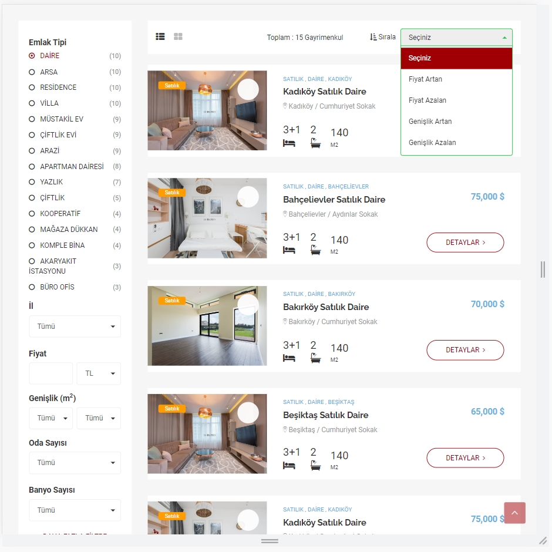Open the Banyo Sayısı dropdown
The width and height of the screenshot is (552, 552).
[x=75, y=510]
